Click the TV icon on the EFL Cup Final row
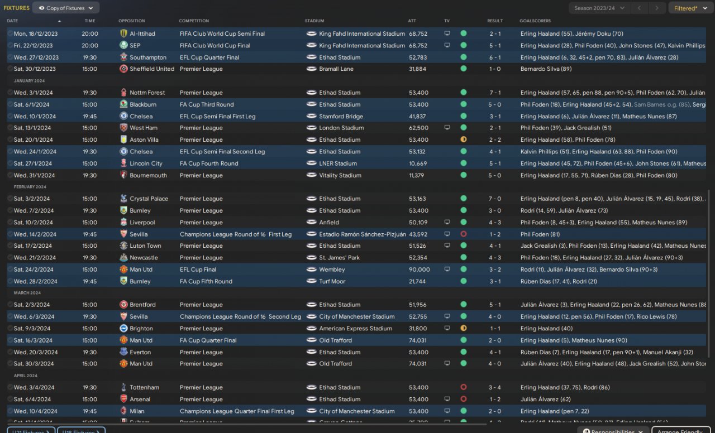The width and height of the screenshot is (715, 433). (447, 270)
